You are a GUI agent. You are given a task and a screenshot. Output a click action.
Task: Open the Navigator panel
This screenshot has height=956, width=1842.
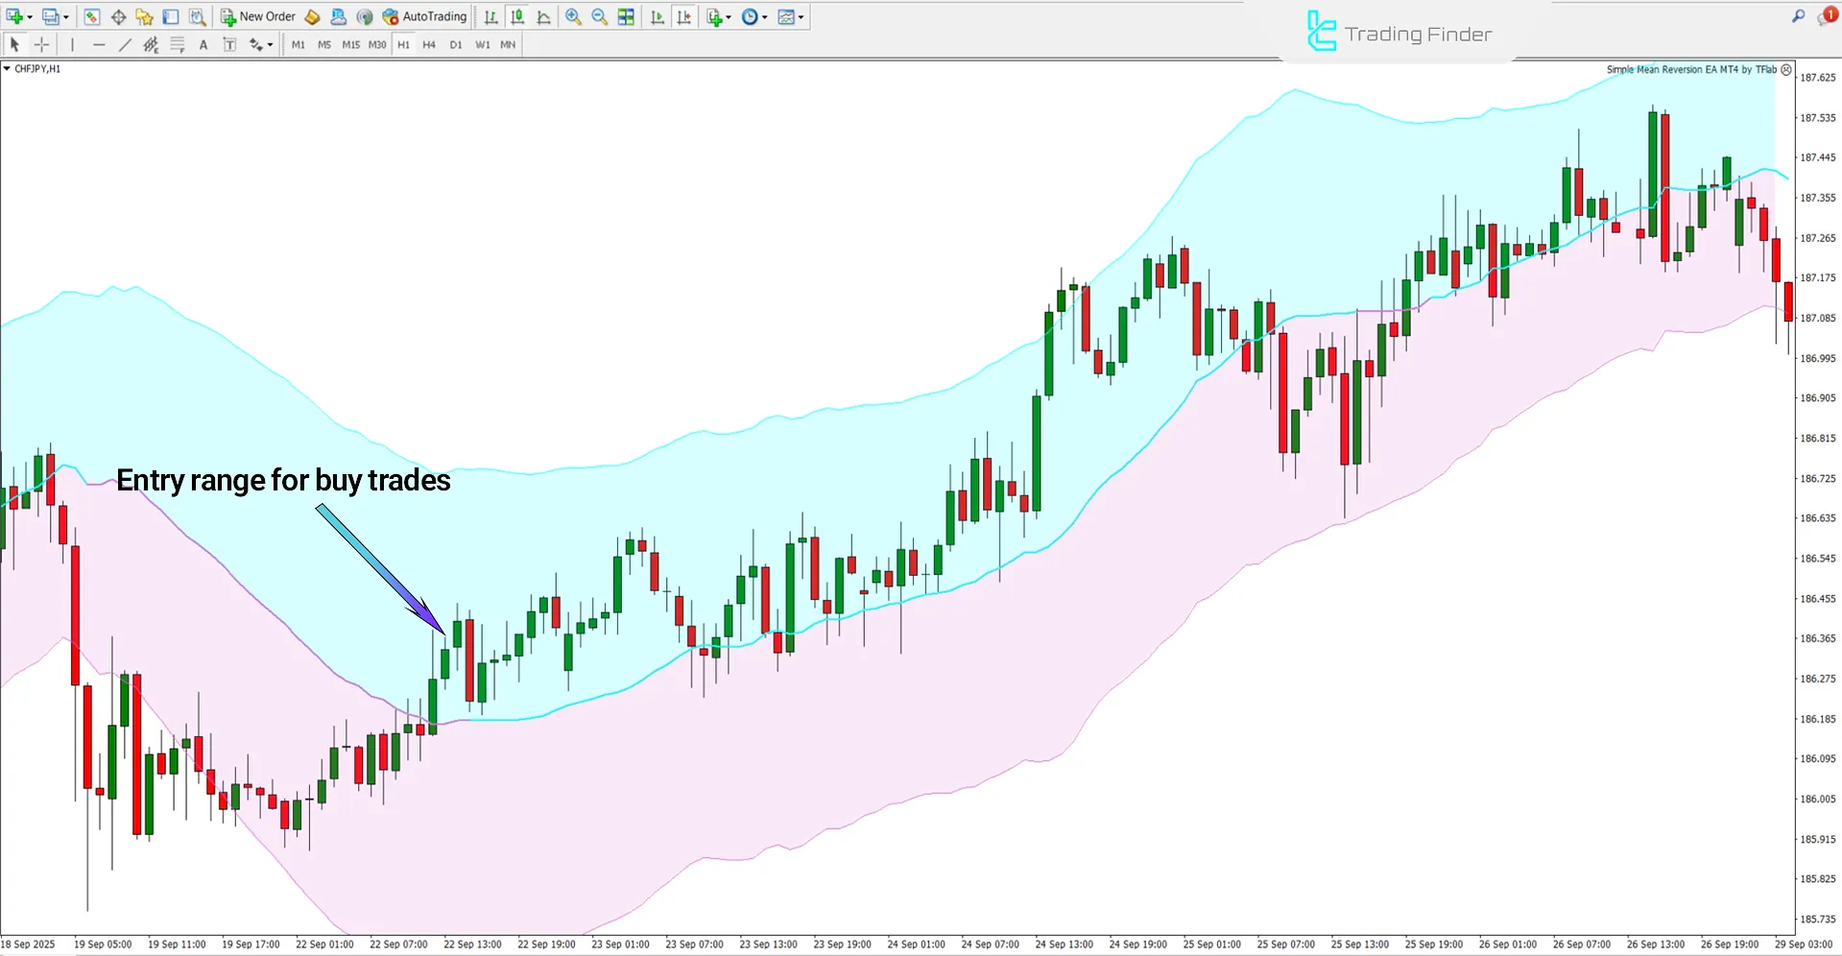(x=144, y=16)
